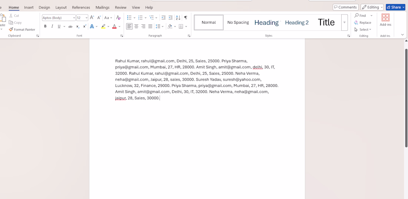The width and height of the screenshot is (408, 199).
Task: Open the Layout tab
Action: tap(61, 7)
